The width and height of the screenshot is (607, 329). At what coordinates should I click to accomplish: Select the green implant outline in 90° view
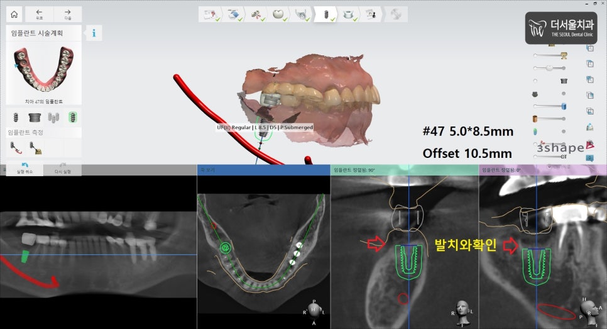pos(409,261)
